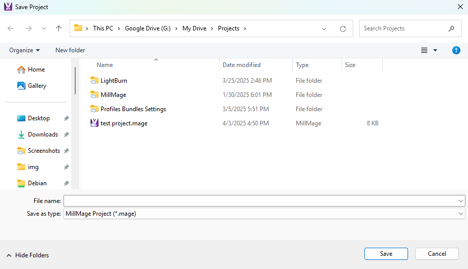Click the Up one level arrow
Image resolution: width=468 pixels, height=269 pixels.
pos(58,29)
